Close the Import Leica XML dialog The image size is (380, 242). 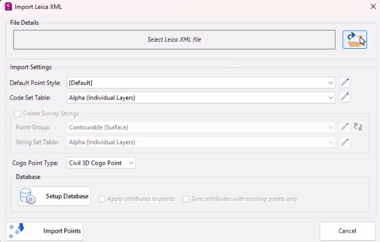(373, 6)
